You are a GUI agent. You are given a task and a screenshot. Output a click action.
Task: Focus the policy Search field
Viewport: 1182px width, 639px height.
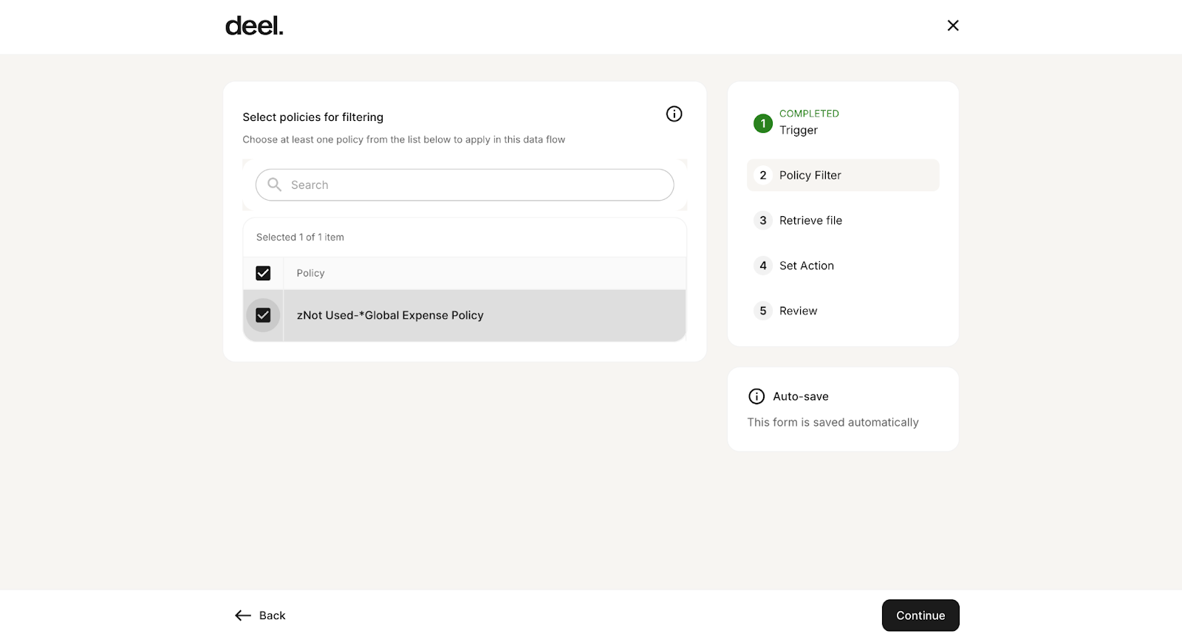click(473, 185)
